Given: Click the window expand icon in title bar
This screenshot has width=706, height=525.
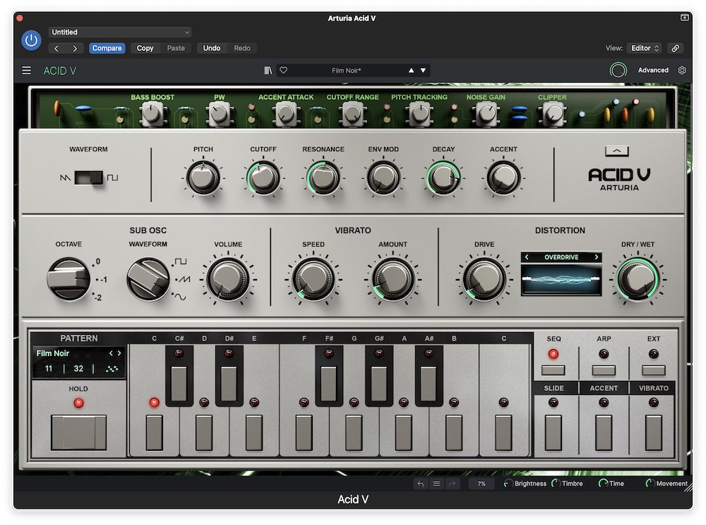Looking at the screenshot, I should point(684,18).
